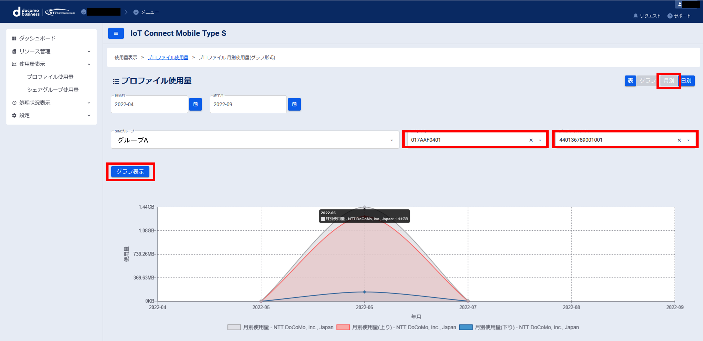Click the start month (開始月) input field
This screenshot has width=703, height=341.
coord(149,104)
